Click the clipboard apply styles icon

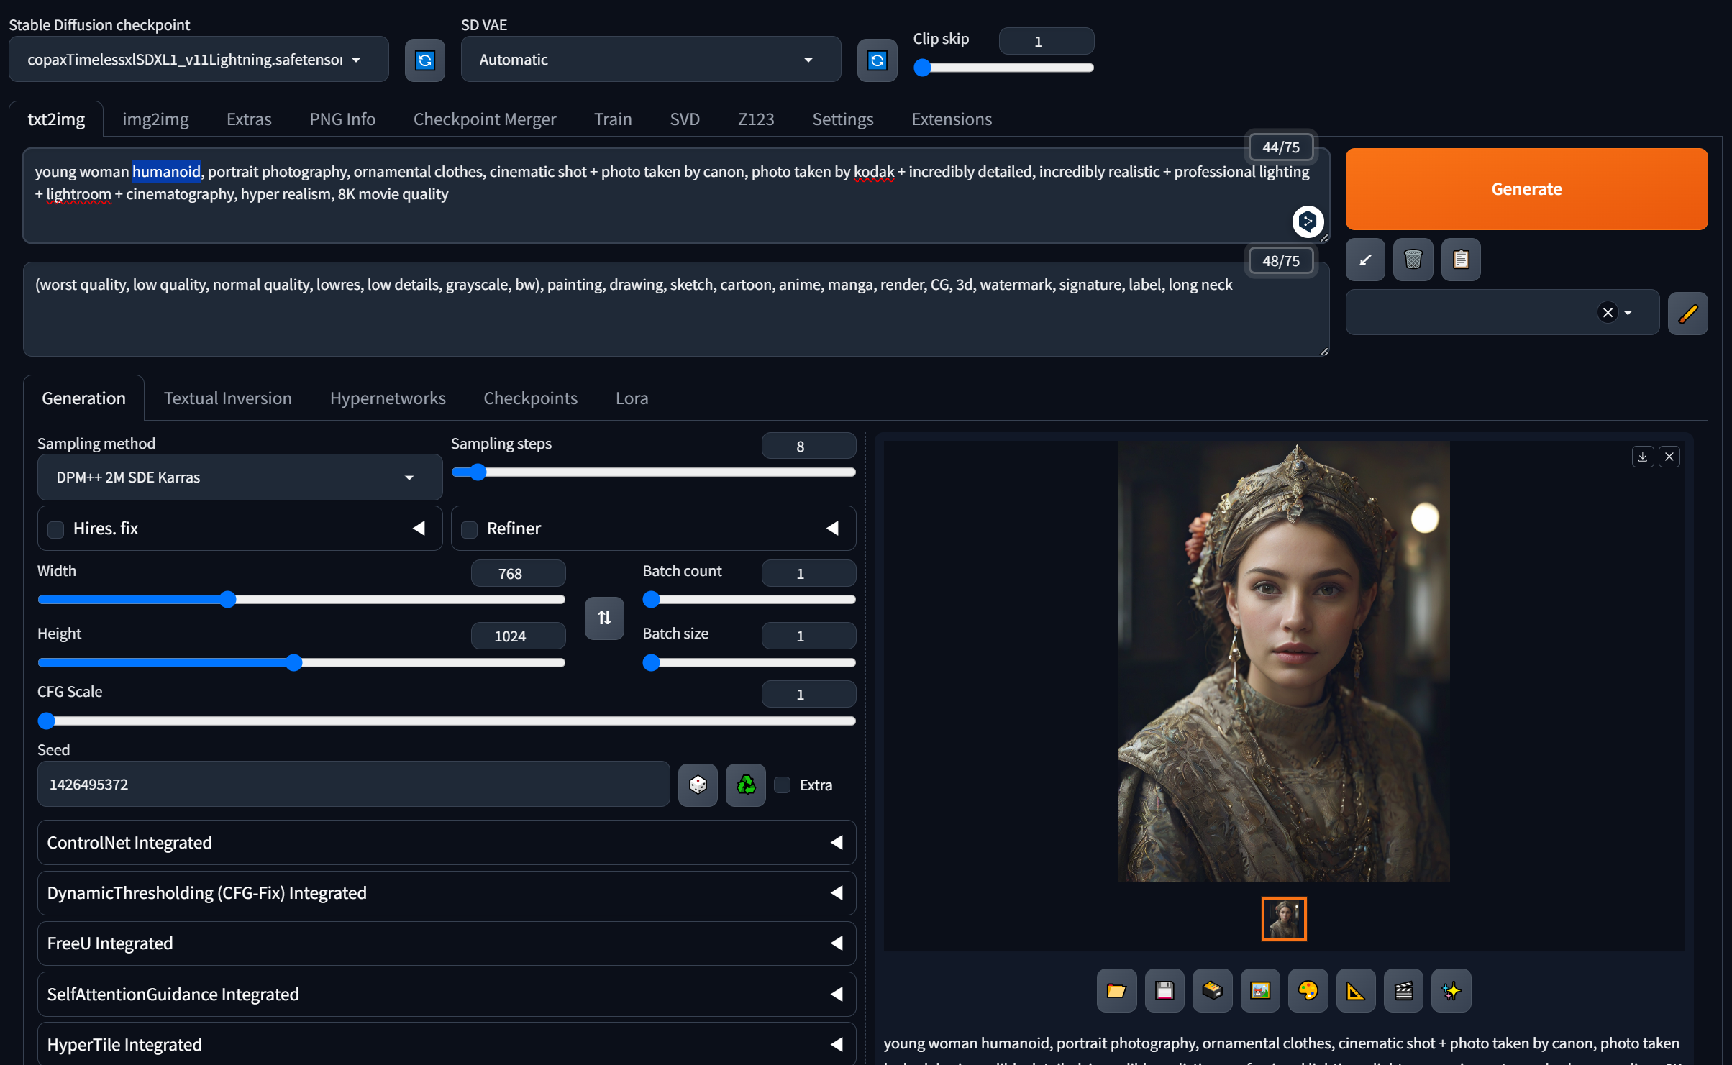point(1460,260)
